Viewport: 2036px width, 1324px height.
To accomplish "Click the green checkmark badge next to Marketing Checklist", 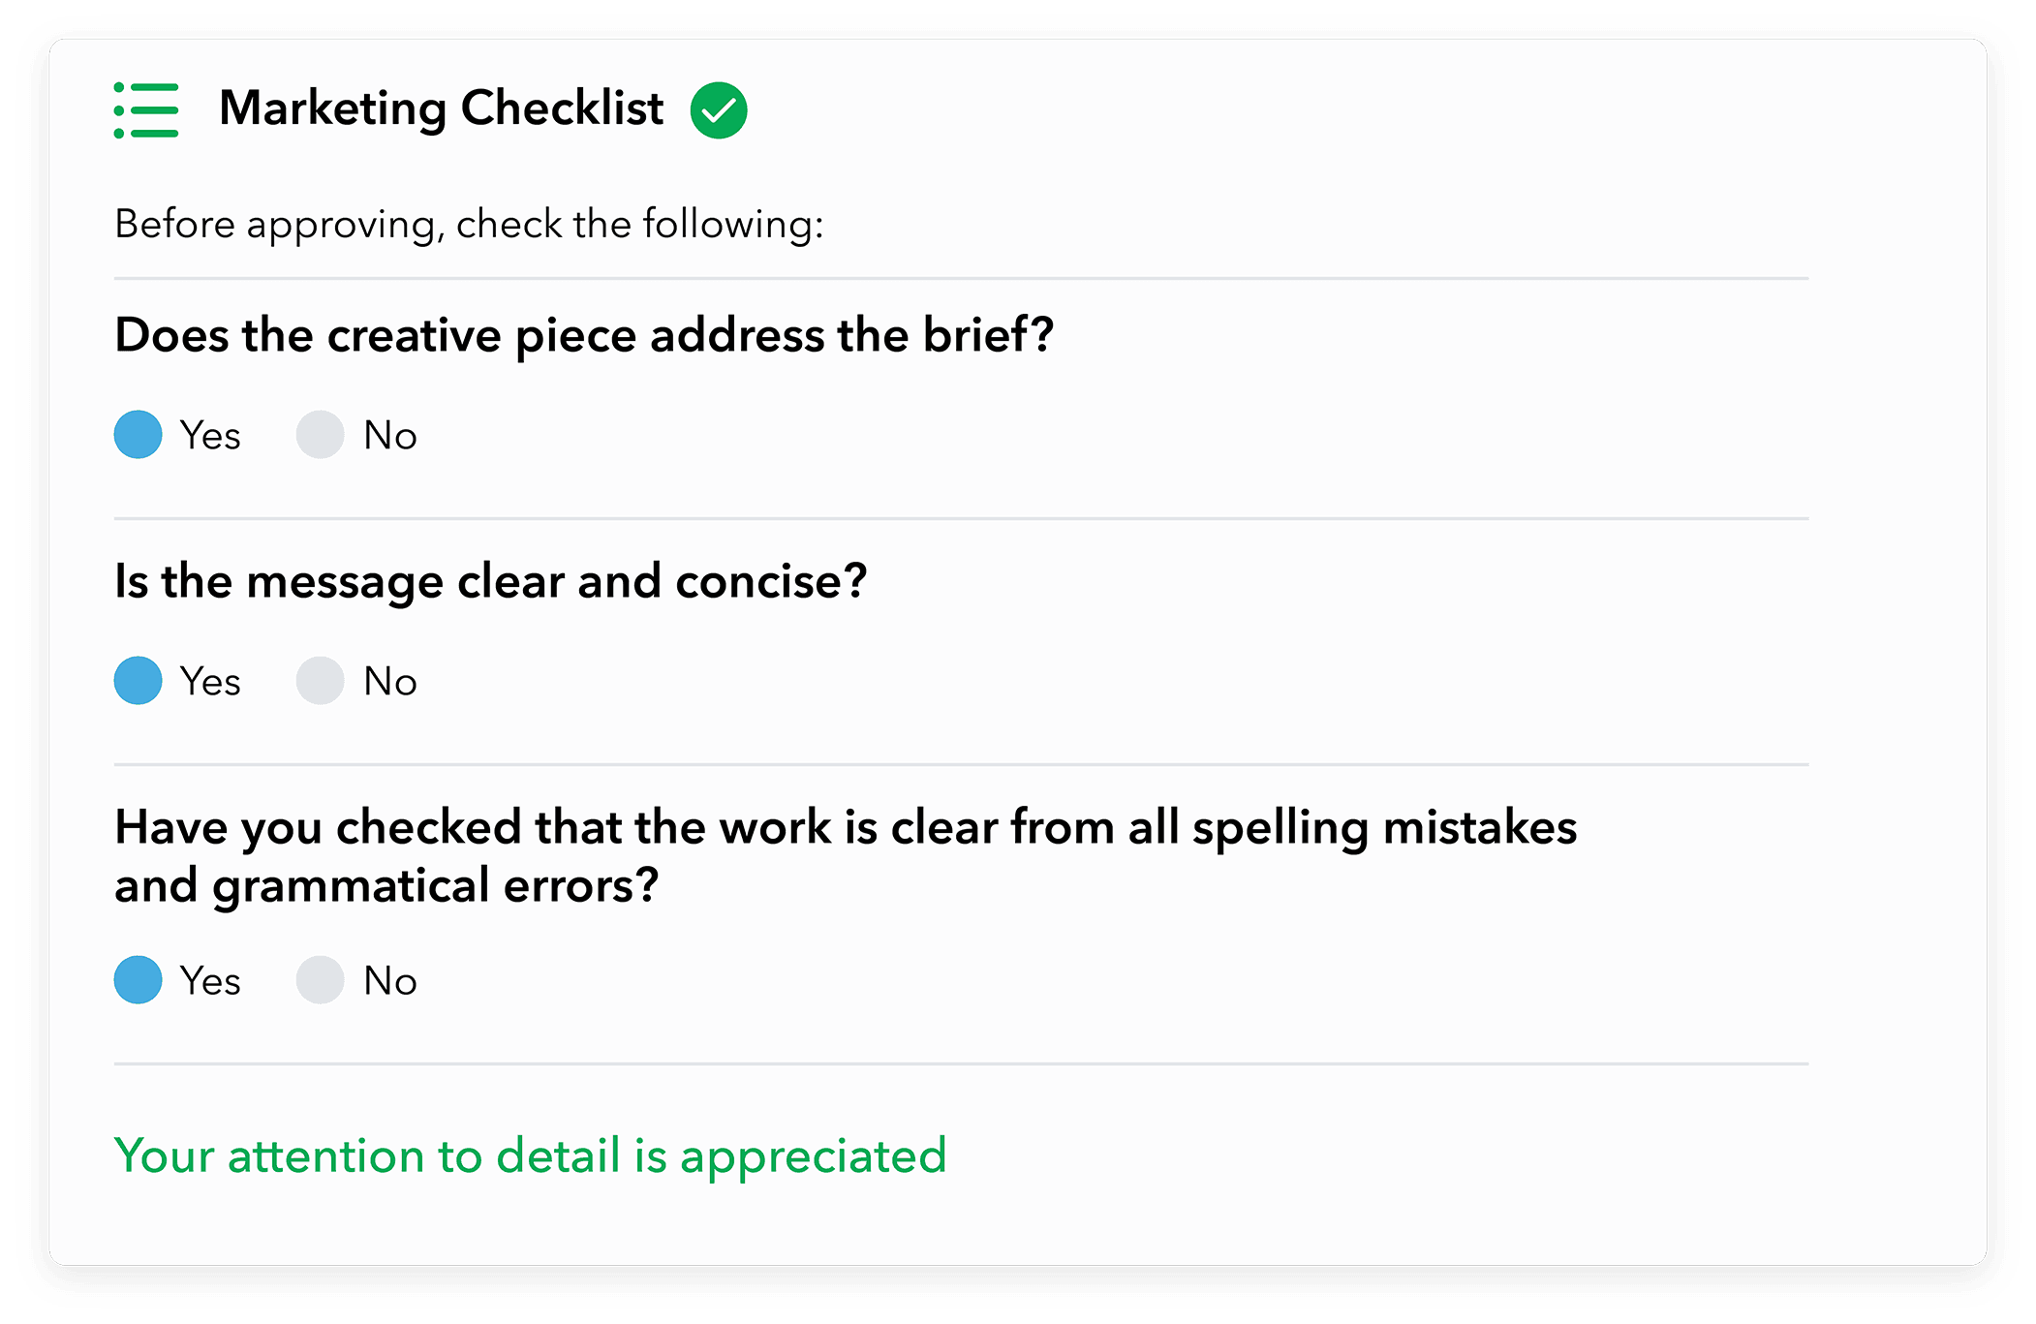I will [x=721, y=109].
